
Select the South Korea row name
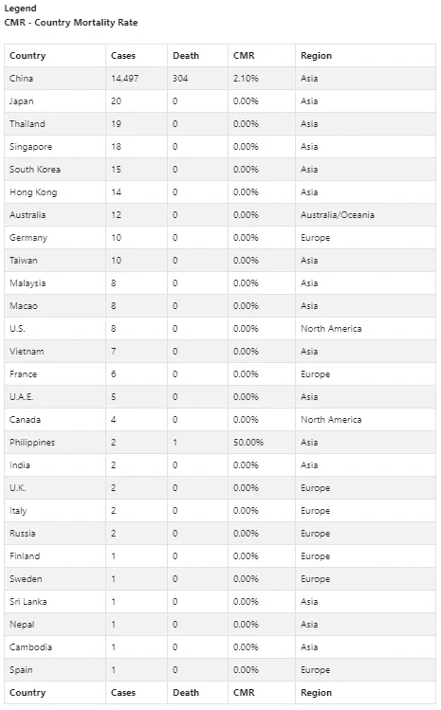click(35, 170)
